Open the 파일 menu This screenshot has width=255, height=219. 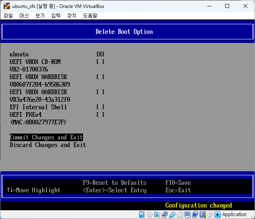click(x=8, y=16)
